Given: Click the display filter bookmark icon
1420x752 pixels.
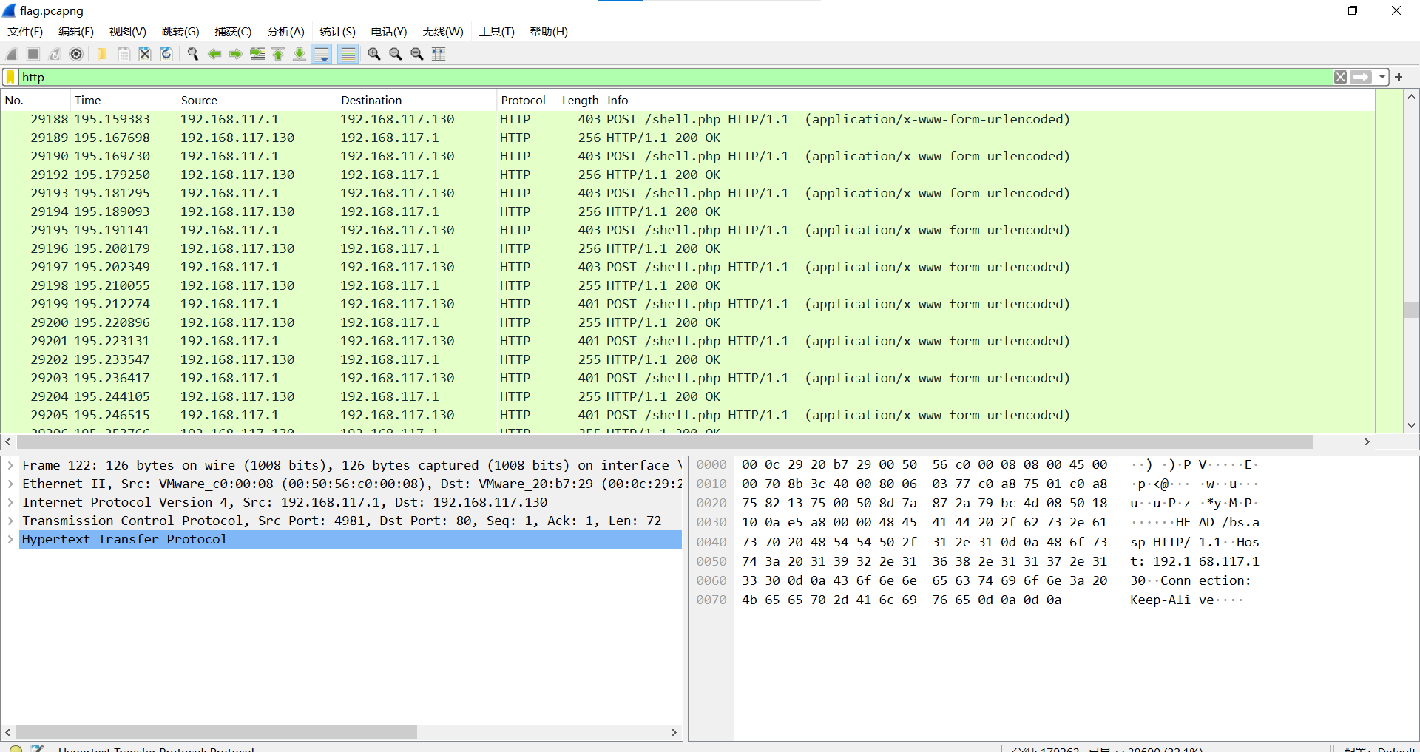Looking at the screenshot, I should (10, 77).
